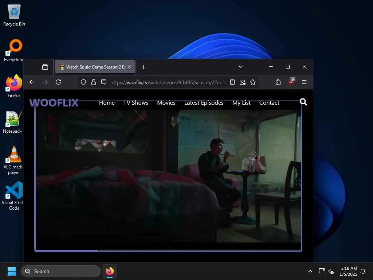This screenshot has width=373, height=280.
Task: Open My List page
Action: pos(242,102)
